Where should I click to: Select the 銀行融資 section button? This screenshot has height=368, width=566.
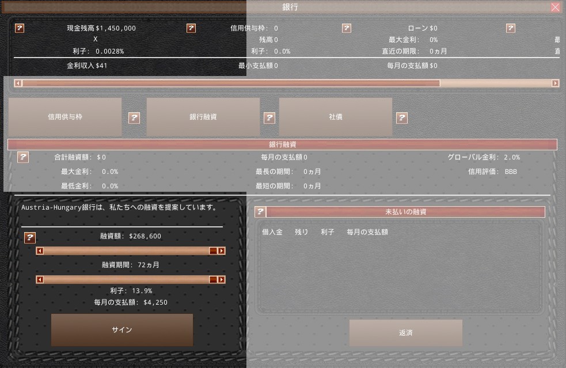[203, 117]
